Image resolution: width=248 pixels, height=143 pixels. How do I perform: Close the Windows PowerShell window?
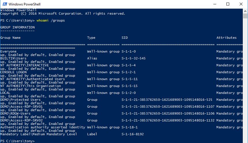click(x=241, y=4)
